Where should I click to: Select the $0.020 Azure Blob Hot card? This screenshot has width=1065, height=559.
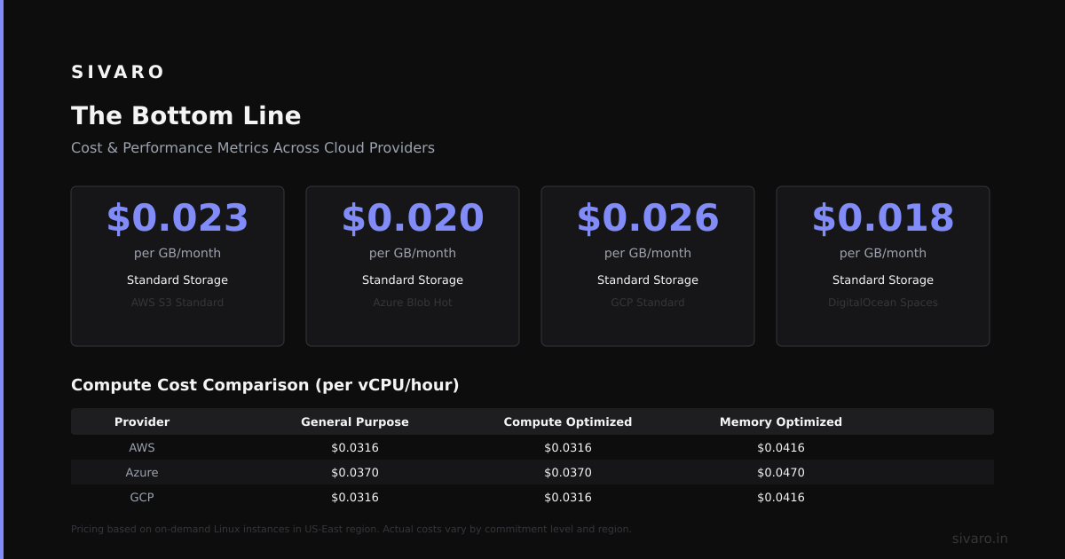pyautogui.click(x=413, y=266)
